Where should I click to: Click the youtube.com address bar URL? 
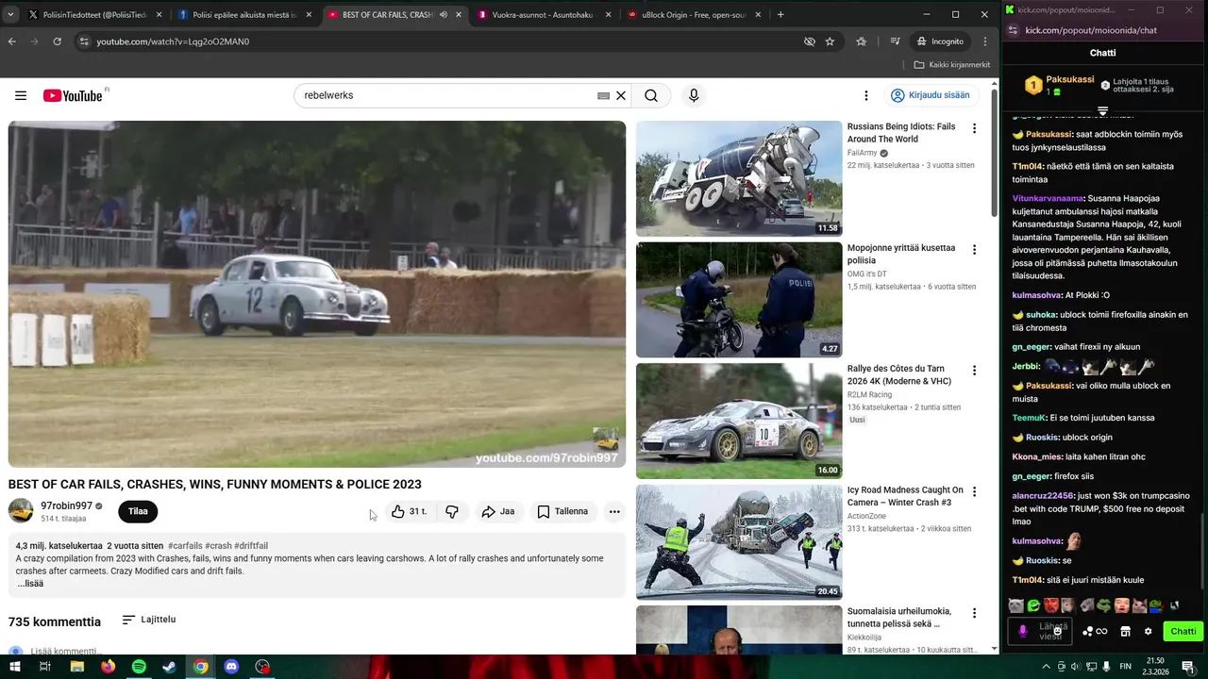point(173,41)
